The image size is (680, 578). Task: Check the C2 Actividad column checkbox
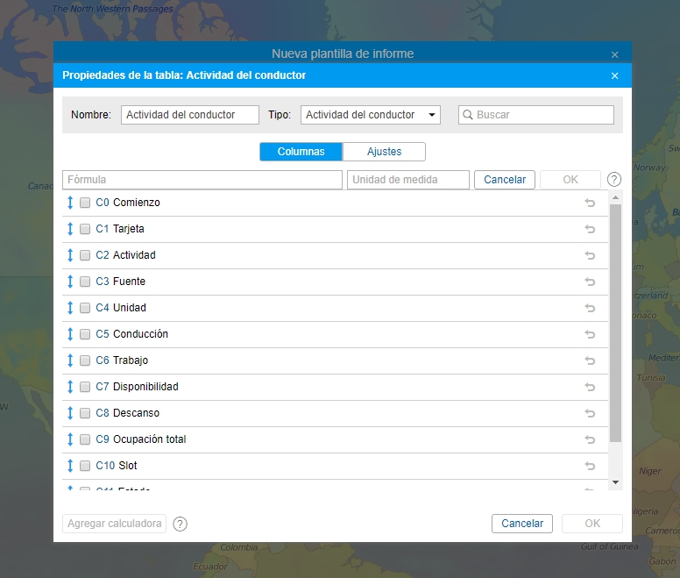85,255
